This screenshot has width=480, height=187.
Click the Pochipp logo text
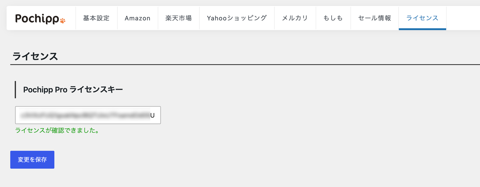37,19
